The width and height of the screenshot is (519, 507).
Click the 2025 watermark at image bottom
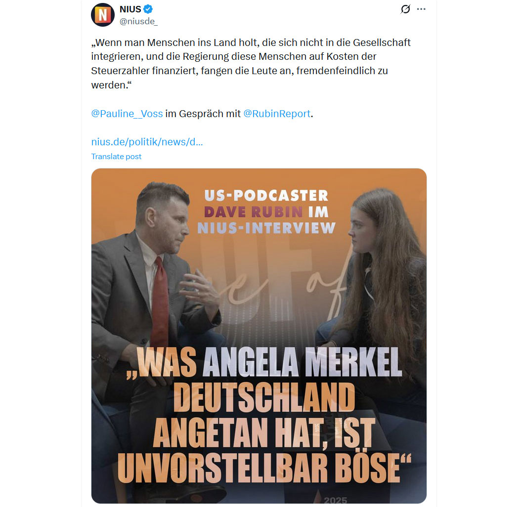click(335, 500)
